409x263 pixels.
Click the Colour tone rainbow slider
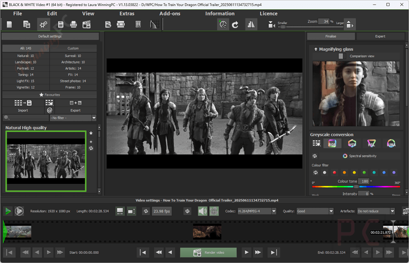pyautogui.click(x=356, y=186)
